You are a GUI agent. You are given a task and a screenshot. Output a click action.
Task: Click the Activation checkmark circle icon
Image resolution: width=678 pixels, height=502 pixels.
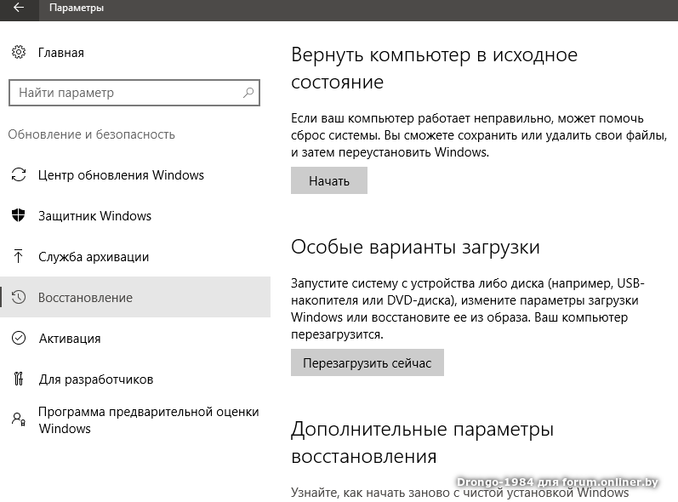[x=19, y=339]
